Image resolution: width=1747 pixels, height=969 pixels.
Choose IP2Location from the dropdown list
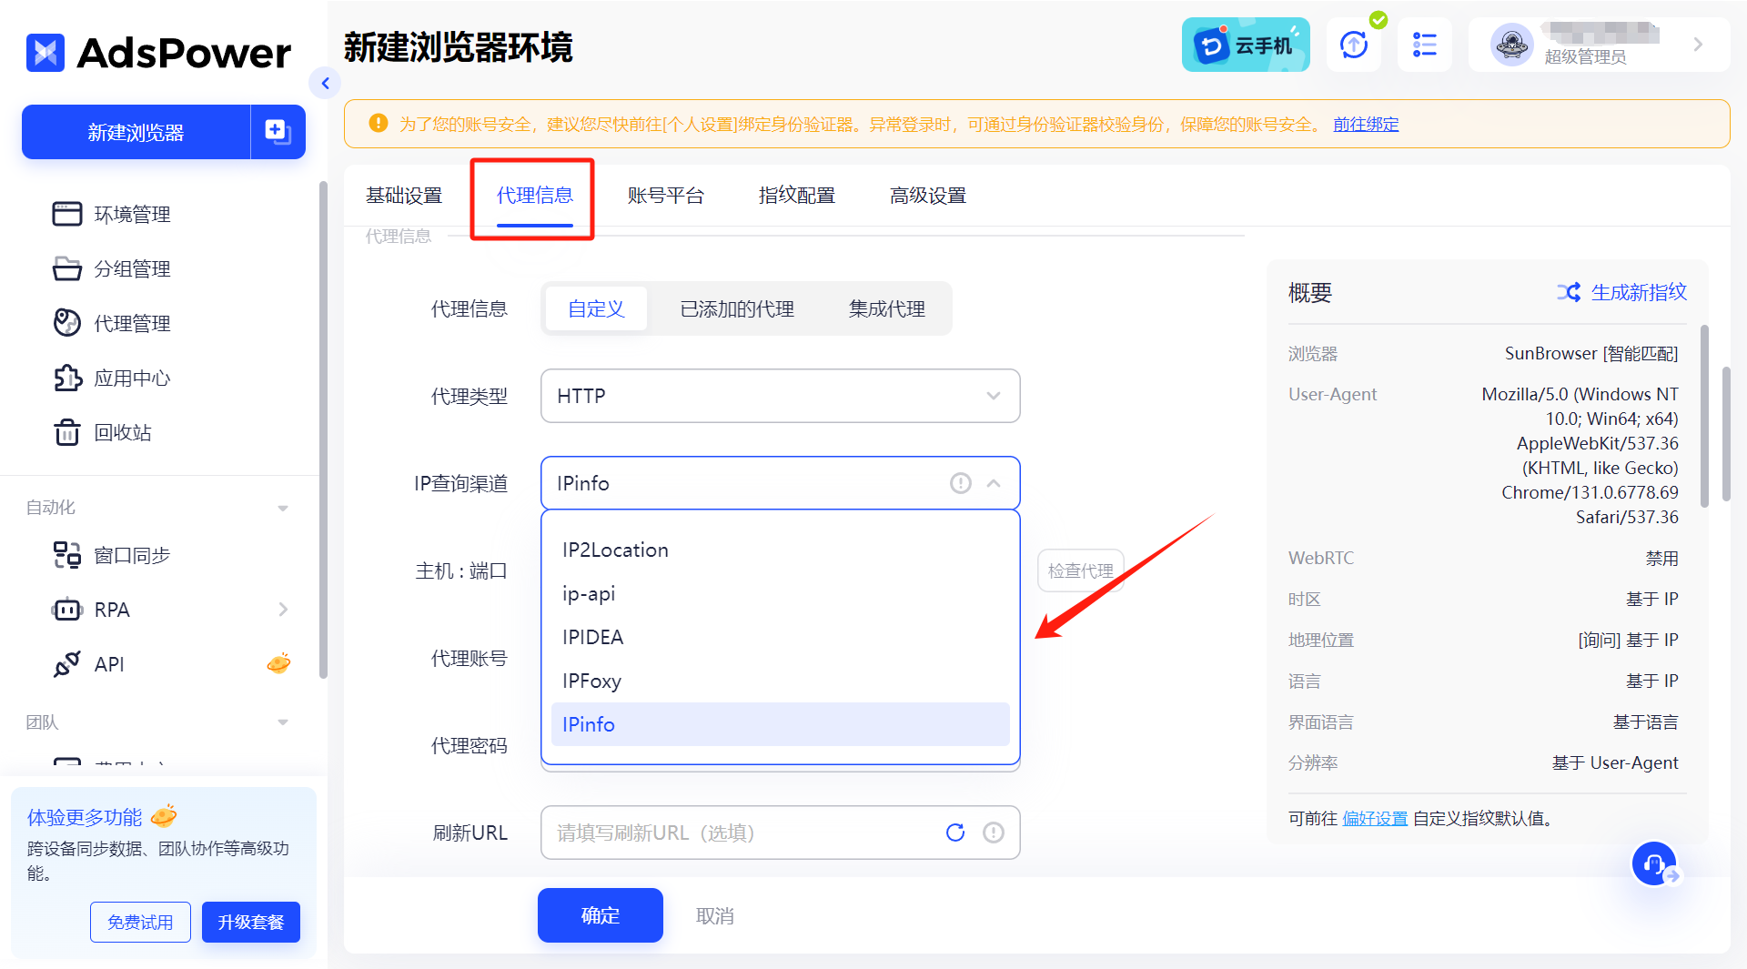[x=615, y=550]
